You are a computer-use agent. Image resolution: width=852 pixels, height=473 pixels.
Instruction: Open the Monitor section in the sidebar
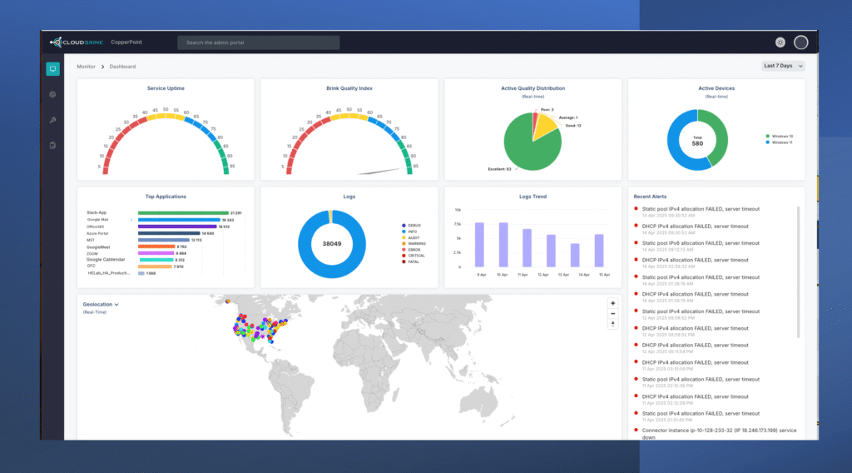click(52, 69)
